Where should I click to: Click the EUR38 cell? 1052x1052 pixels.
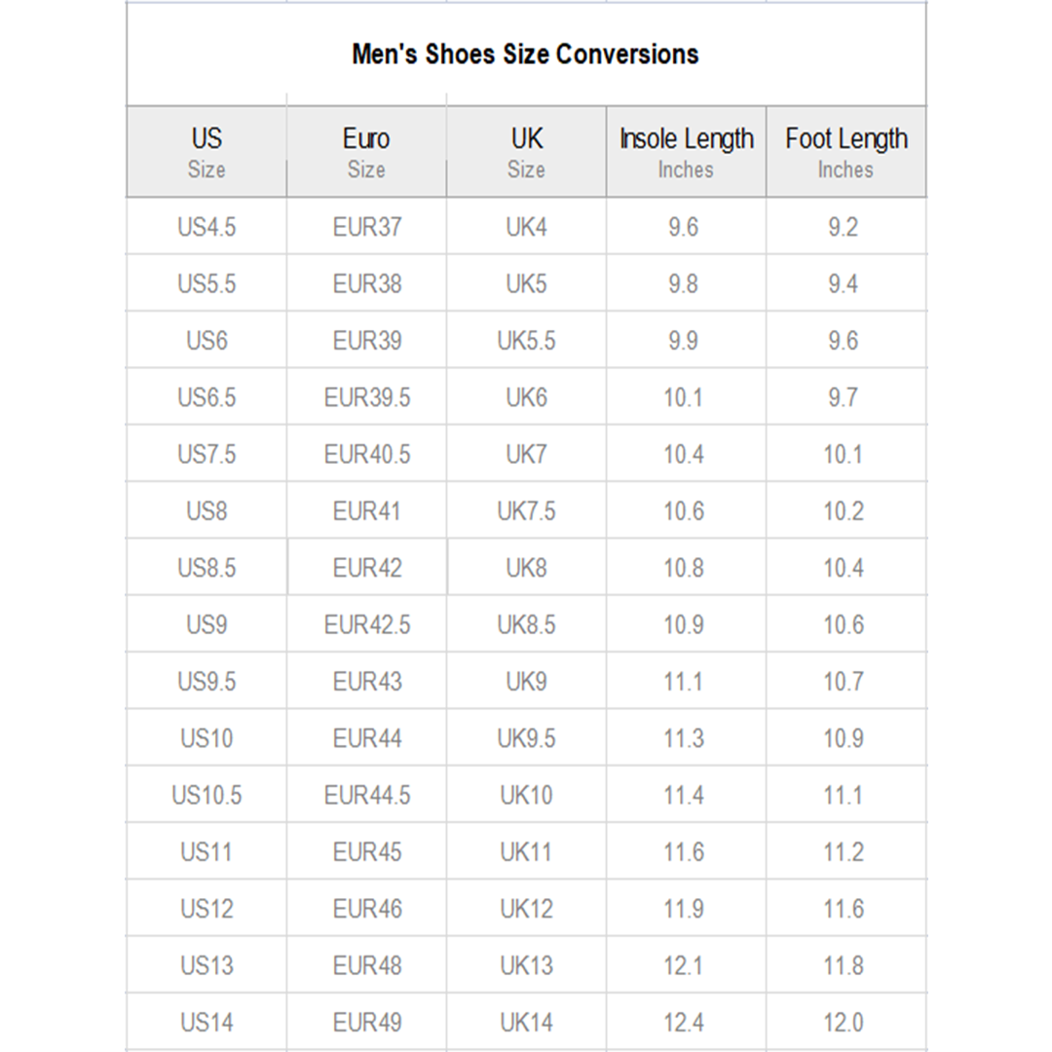pos(366,283)
